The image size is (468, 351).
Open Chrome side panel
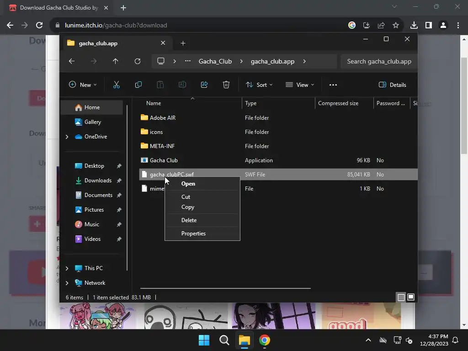coord(429,26)
